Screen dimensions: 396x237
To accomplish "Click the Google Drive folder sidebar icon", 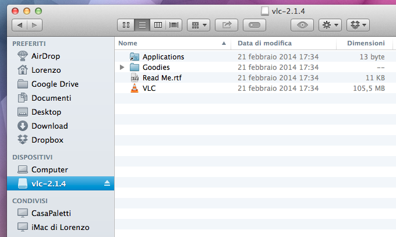I will (x=23, y=84).
